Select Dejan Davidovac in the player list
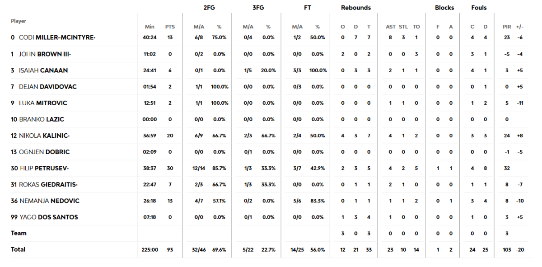The image size is (542, 267). pyautogui.click(x=47, y=87)
